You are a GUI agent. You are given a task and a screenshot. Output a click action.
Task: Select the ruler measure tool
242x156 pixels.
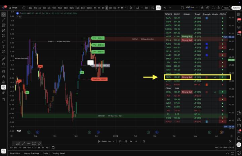(4, 59)
